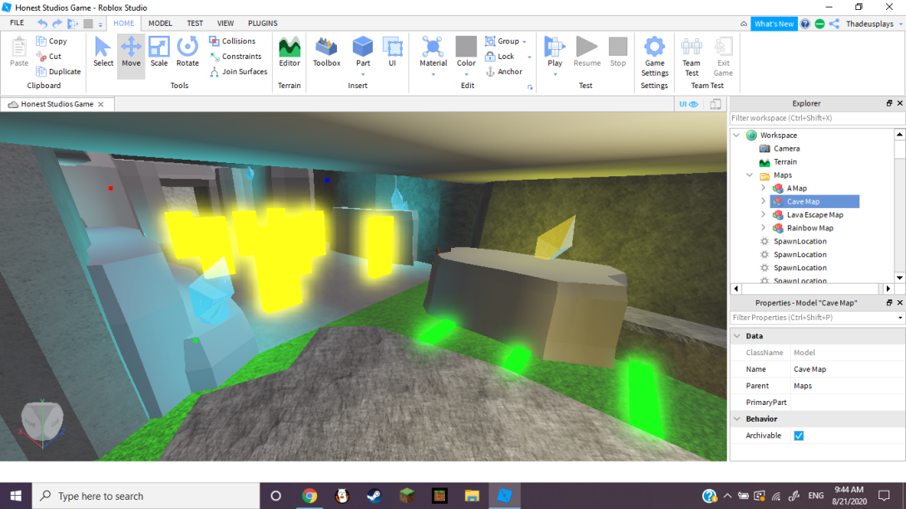The width and height of the screenshot is (906, 509).
Task: Select Camera in the Explorer
Action: (786, 149)
